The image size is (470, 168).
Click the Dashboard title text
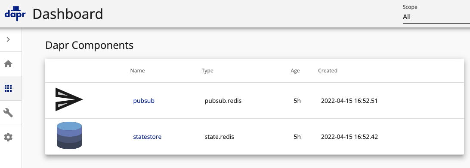(x=68, y=14)
